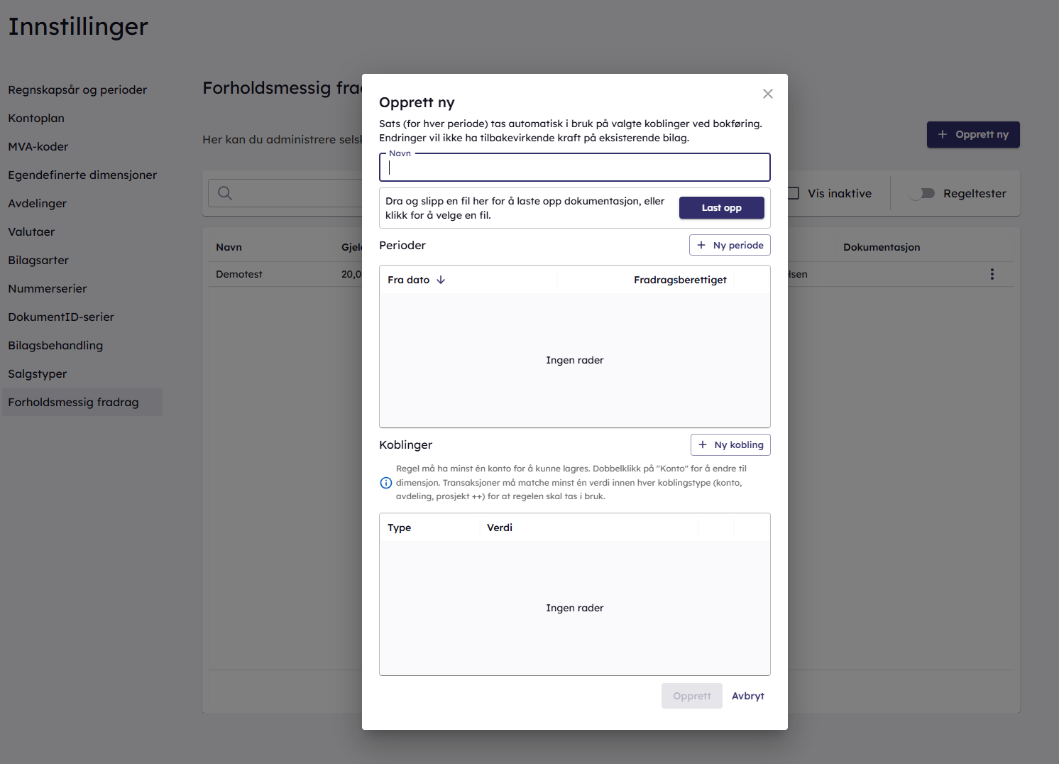This screenshot has height=764, width=1059.
Task: Click the info icon beside Koblinger note
Action: [x=386, y=483]
